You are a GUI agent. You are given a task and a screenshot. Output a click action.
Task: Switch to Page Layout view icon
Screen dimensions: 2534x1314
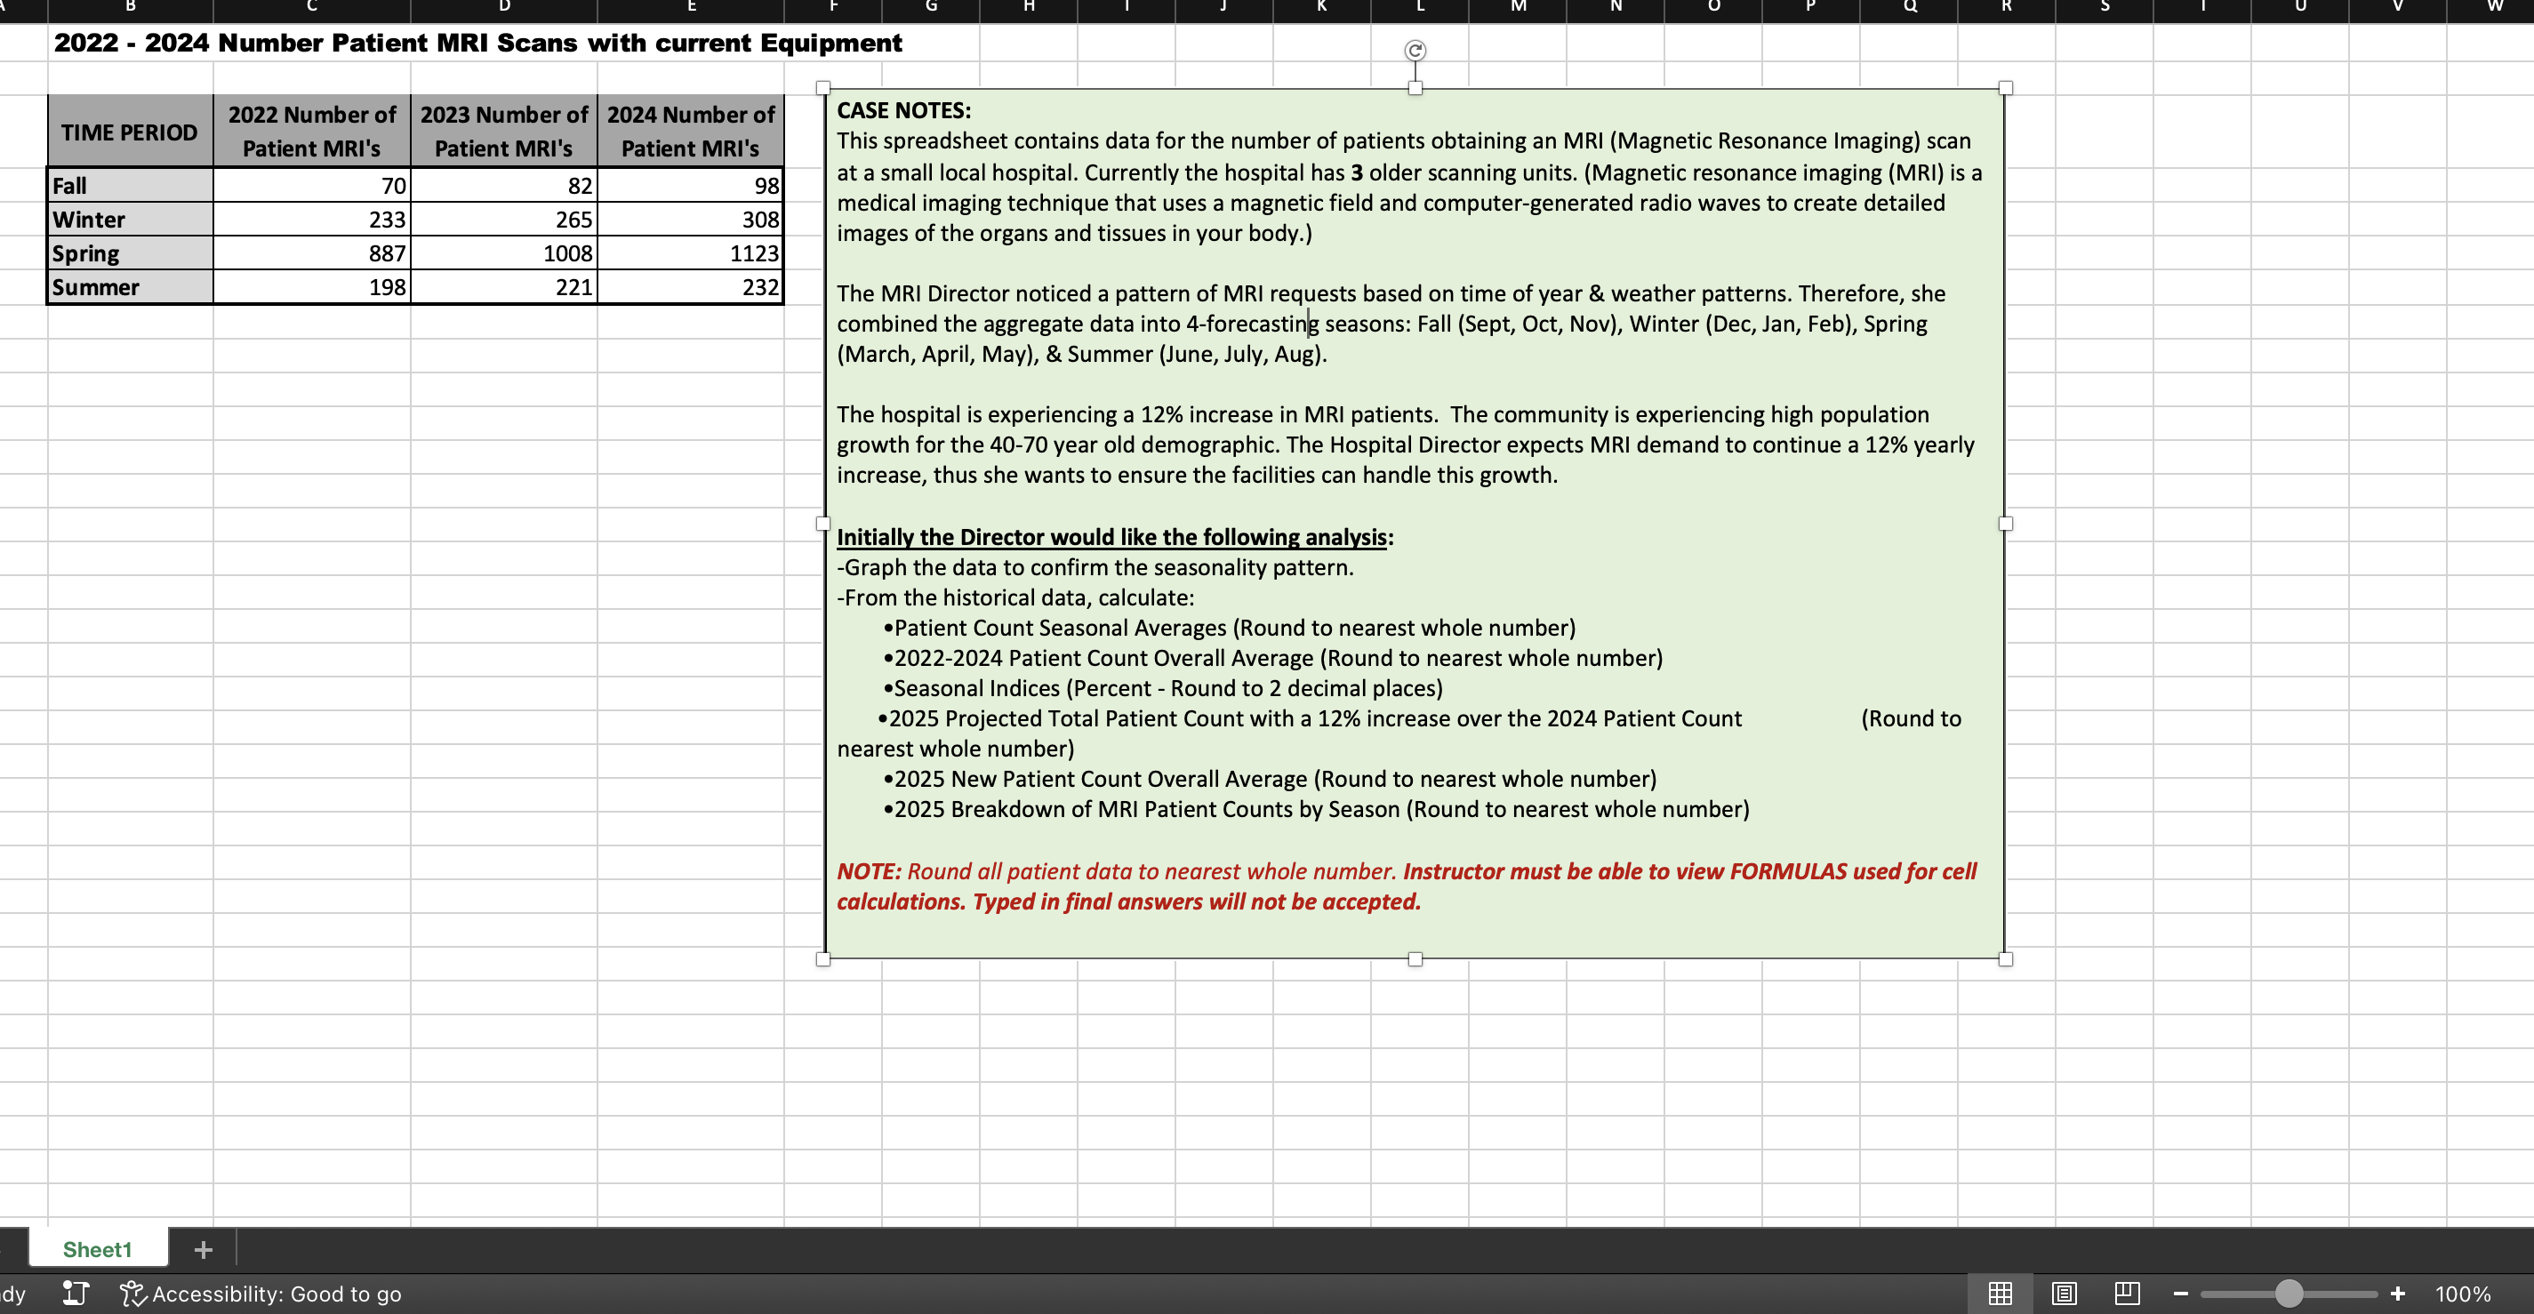click(x=2065, y=1294)
